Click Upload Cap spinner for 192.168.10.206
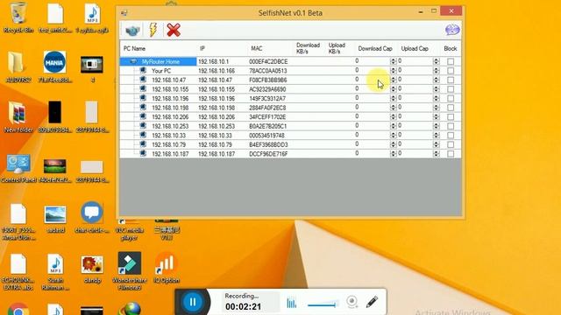The height and width of the screenshot is (315, 561). pos(437,116)
